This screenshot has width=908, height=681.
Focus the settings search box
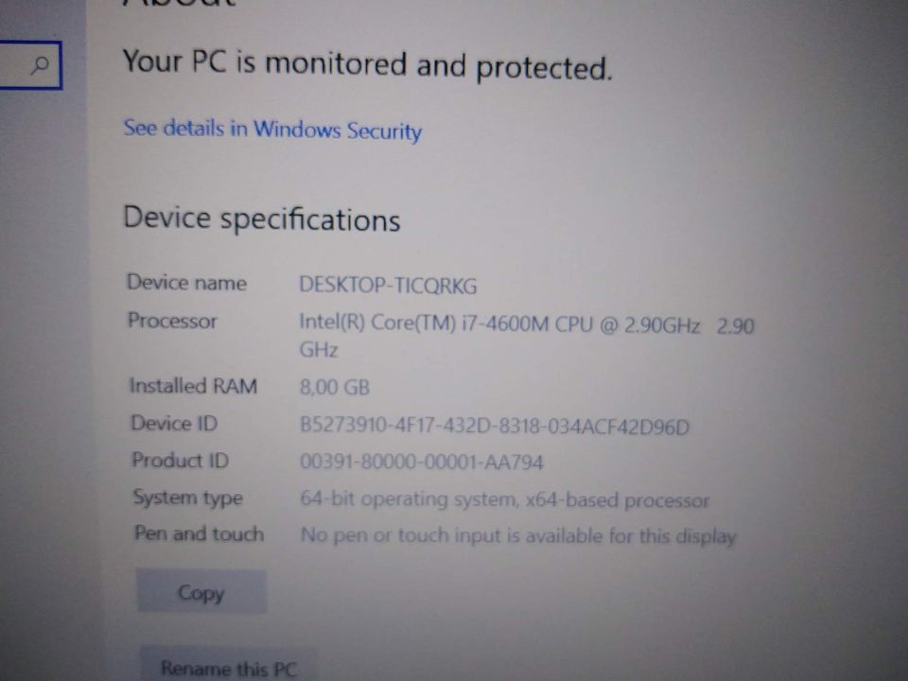pos(30,65)
